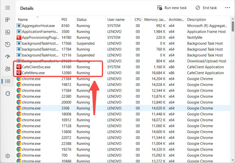Click the vertical scrollbar of process list
235x163 pixels.
click(x=232, y=92)
